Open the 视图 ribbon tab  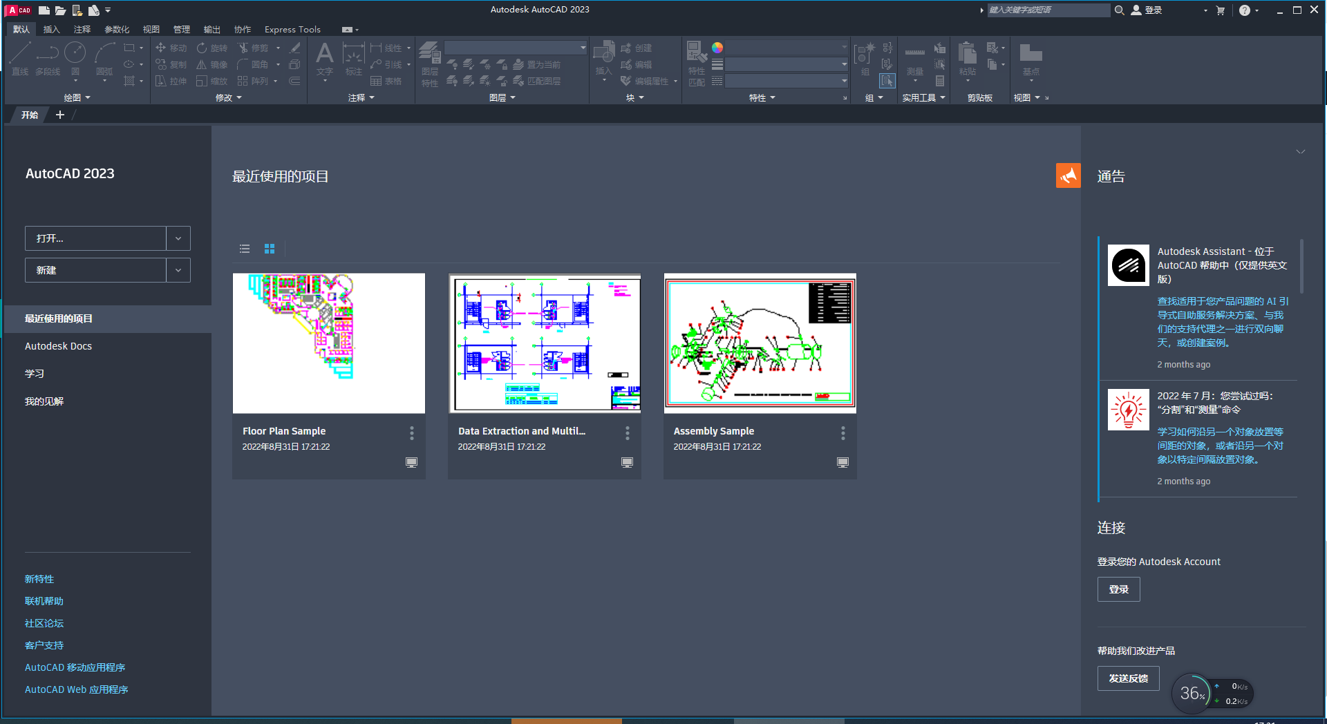[151, 29]
